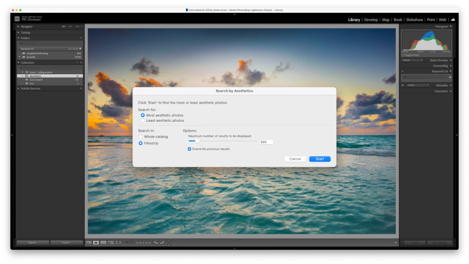The image size is (469, 264).
Task: Expand the Quick Develop panel
Action: (x=450, y=60)
